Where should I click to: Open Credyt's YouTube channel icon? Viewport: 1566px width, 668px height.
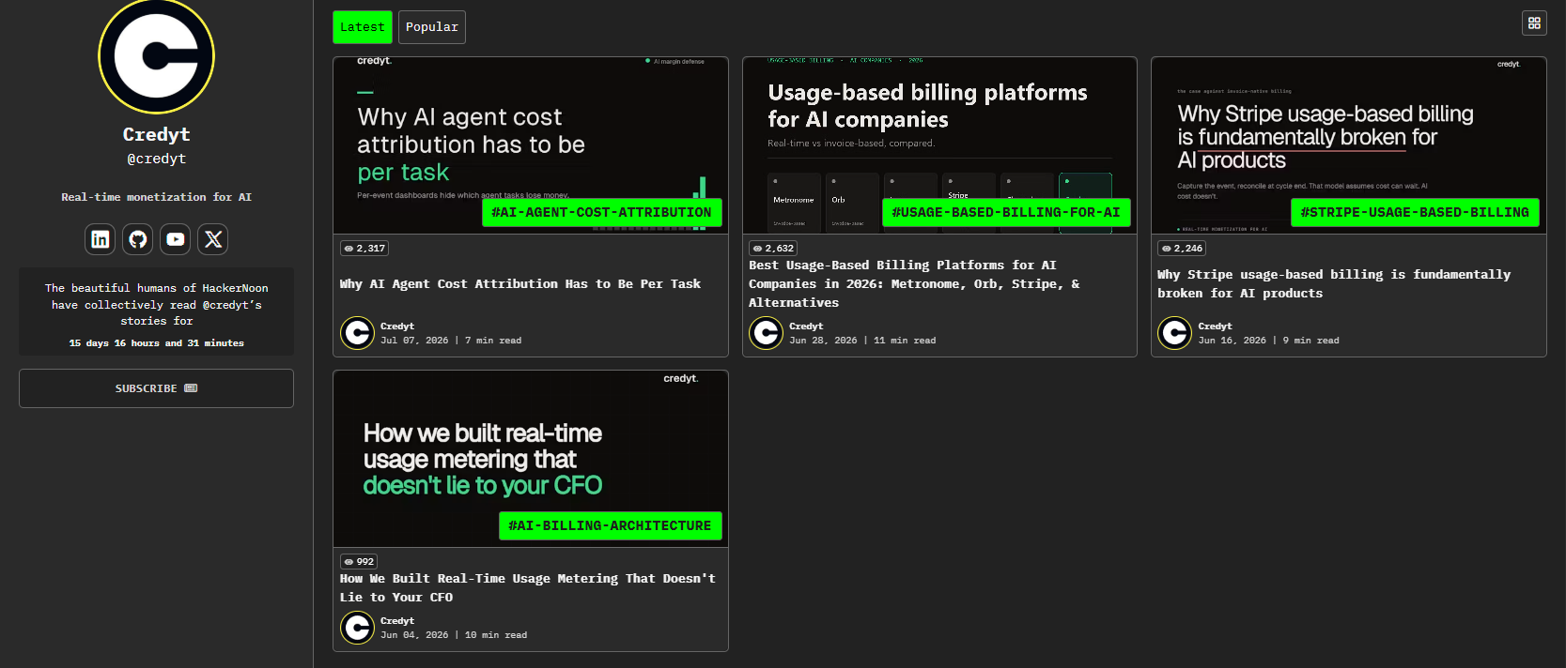(175, 239)
